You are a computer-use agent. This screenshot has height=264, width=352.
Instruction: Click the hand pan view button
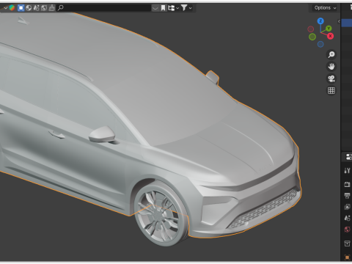click(x=331, y=67)
